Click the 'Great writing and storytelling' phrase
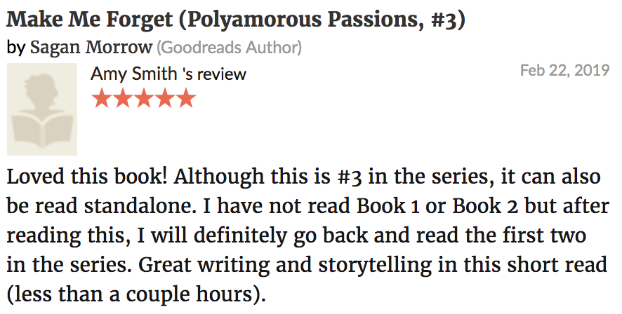 pyautogui.click(x=284, y=265)
